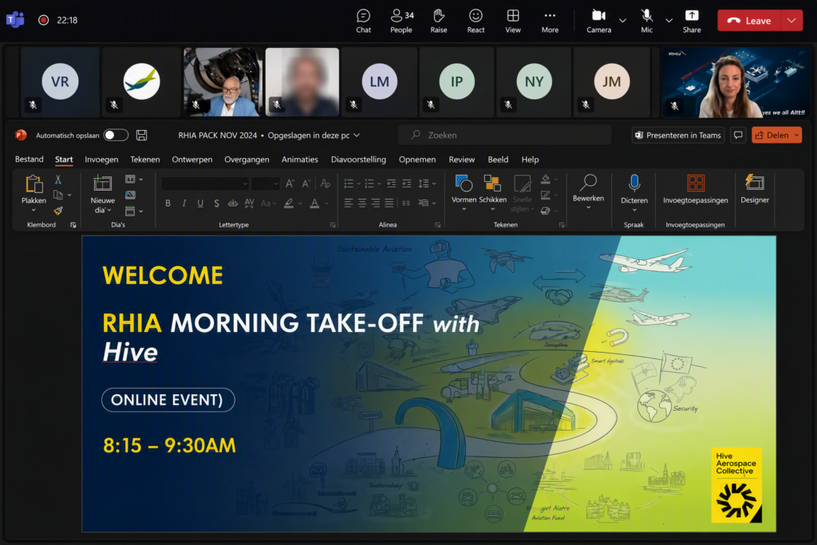This screenshot has width=817, height=545.
Task: Click the format painter brush icon
Action: tap(57, 211)
